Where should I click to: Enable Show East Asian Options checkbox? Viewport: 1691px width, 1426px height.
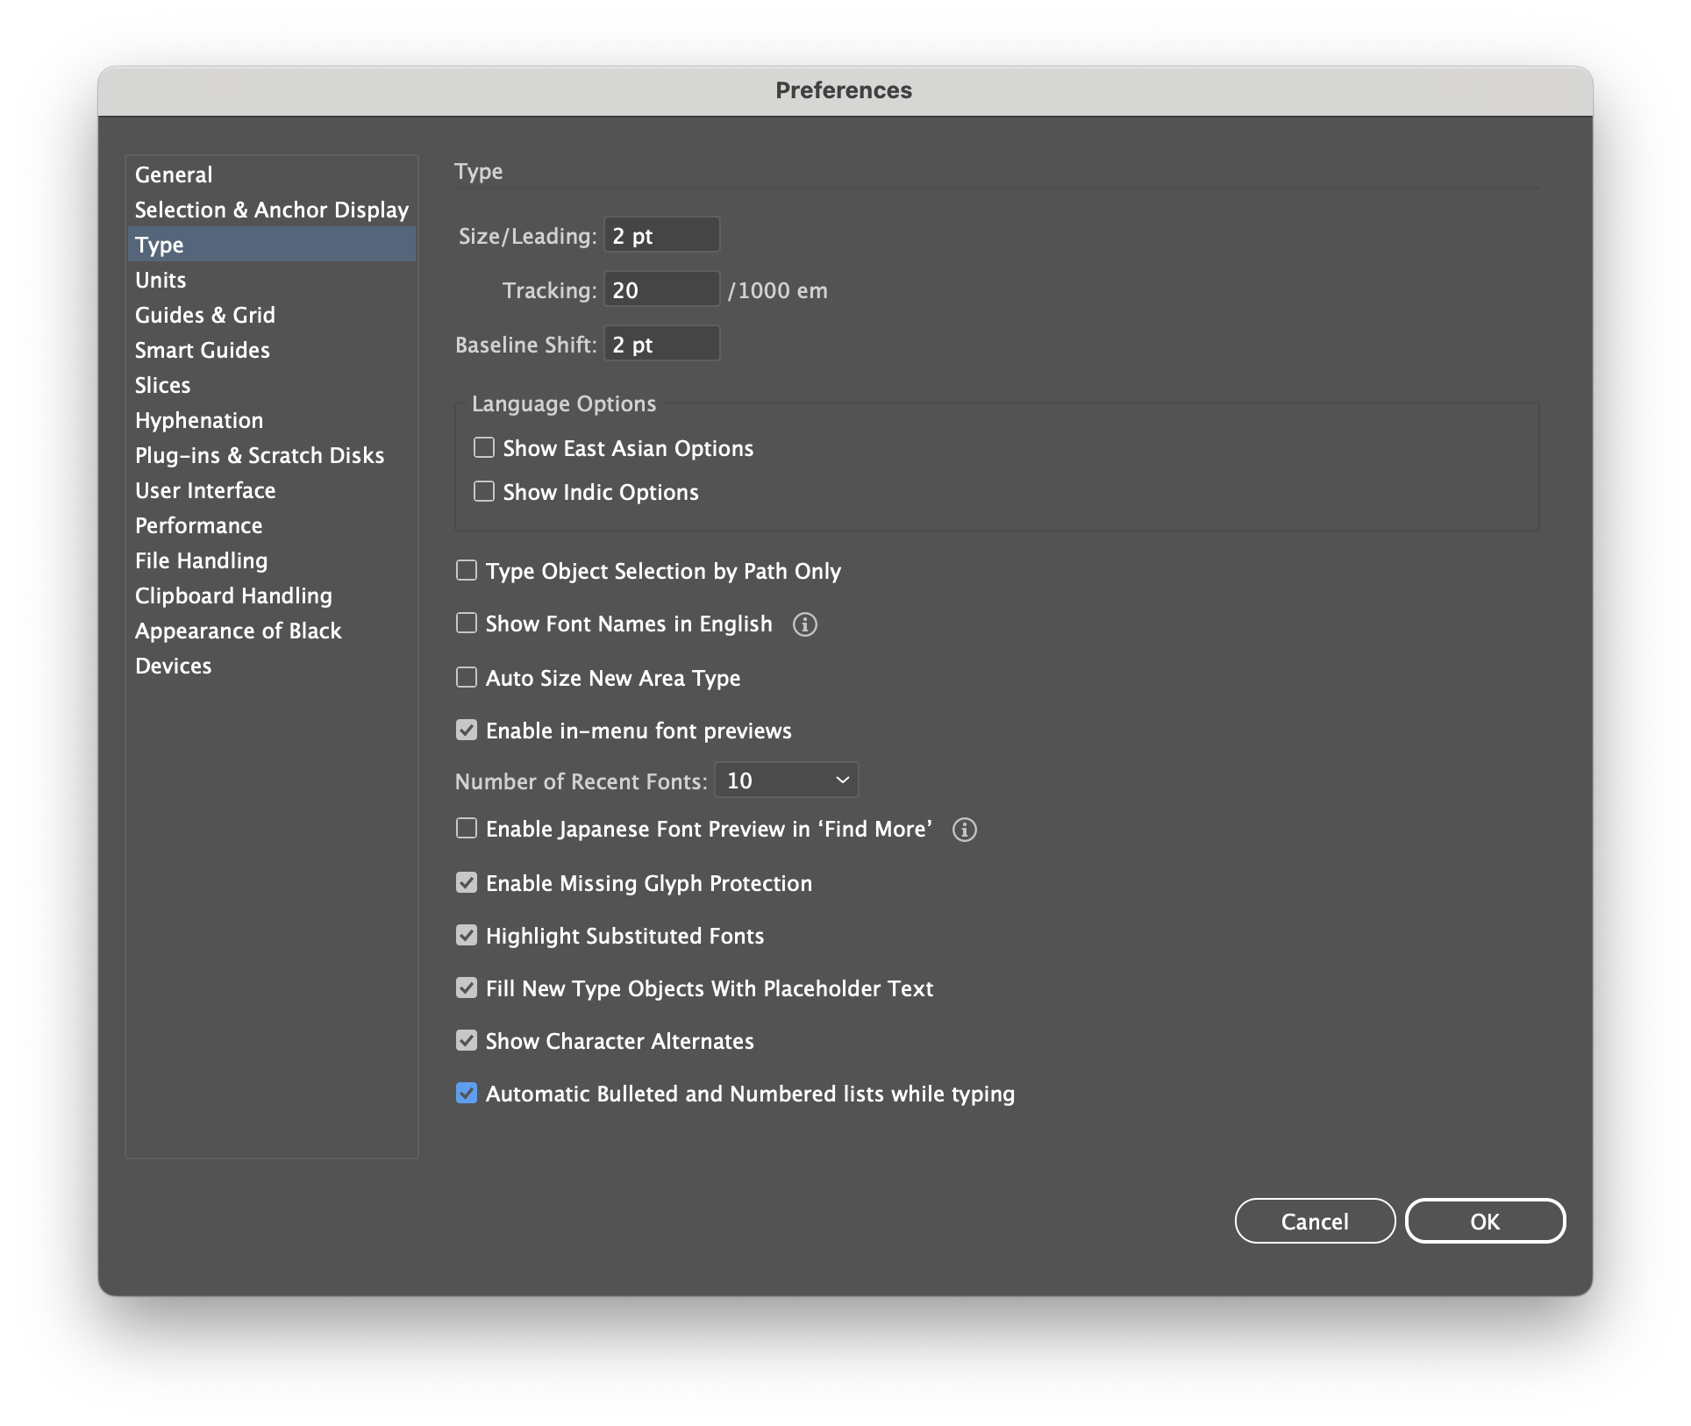click(484, 448)
